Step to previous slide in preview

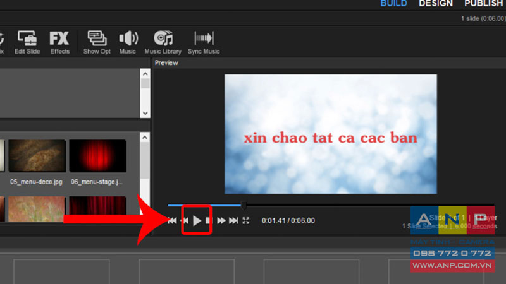click(x=185, y=220)
